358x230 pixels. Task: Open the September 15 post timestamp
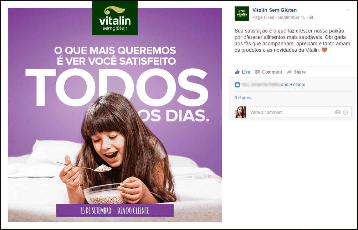292,17
